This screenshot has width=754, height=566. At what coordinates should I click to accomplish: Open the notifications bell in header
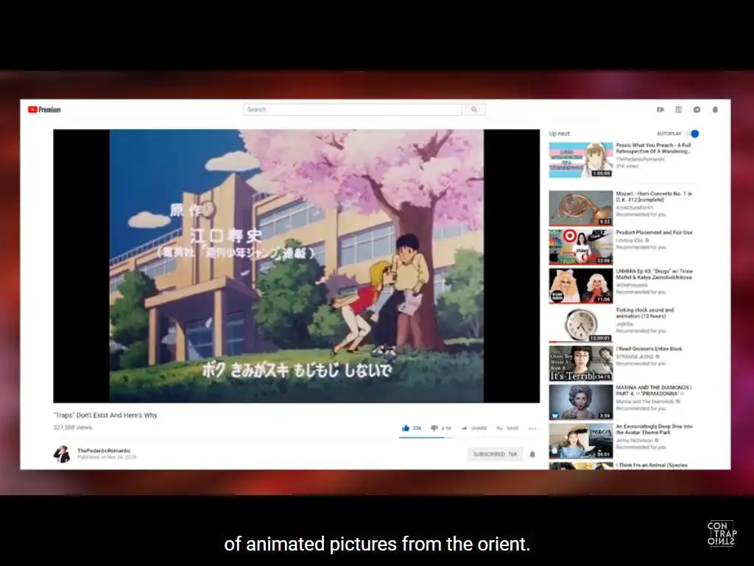(x=715, y=110)
